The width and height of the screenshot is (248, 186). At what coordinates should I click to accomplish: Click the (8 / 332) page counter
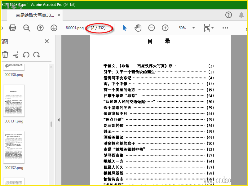pos(98,28)
